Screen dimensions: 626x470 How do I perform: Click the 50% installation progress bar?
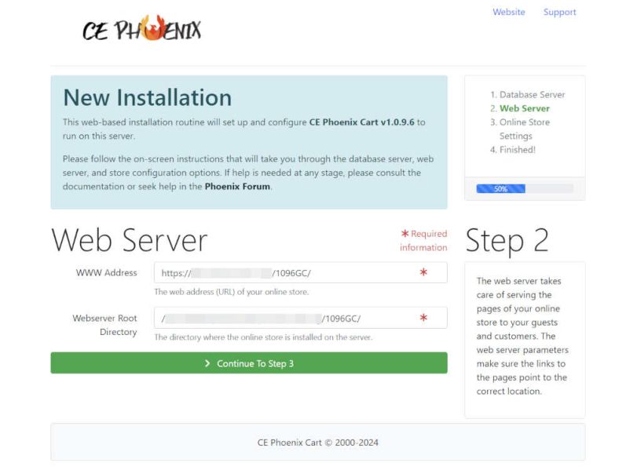(525, 189)
